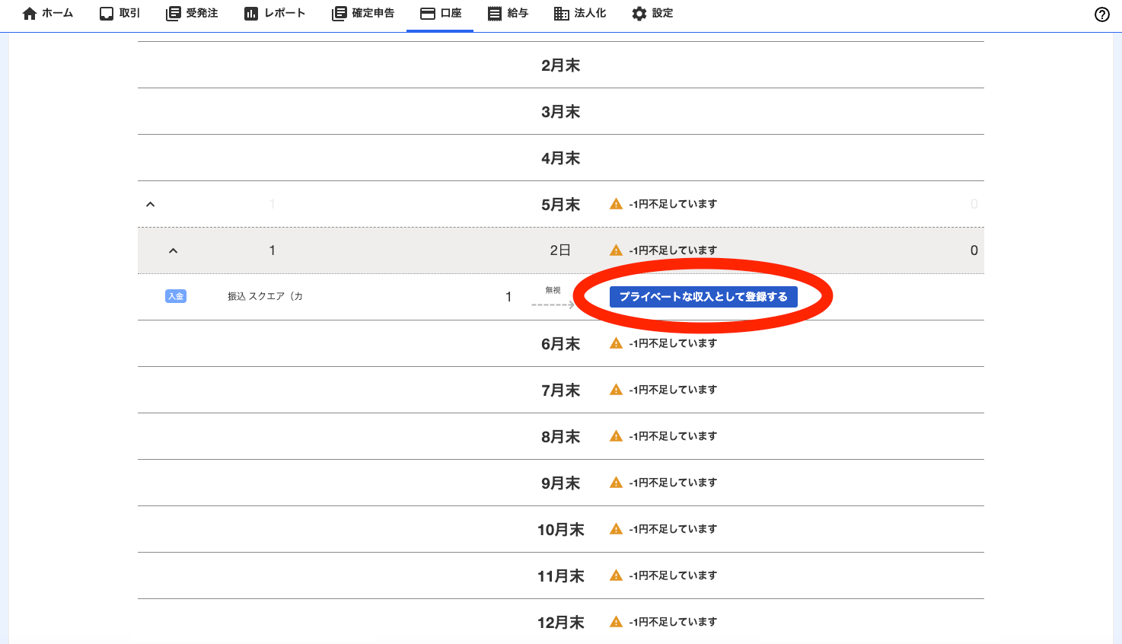Image resolution: width=1122 pixels, height=644 pixels.
Task: Click プライベートな収入として登録する button
Action: [703, 297]
